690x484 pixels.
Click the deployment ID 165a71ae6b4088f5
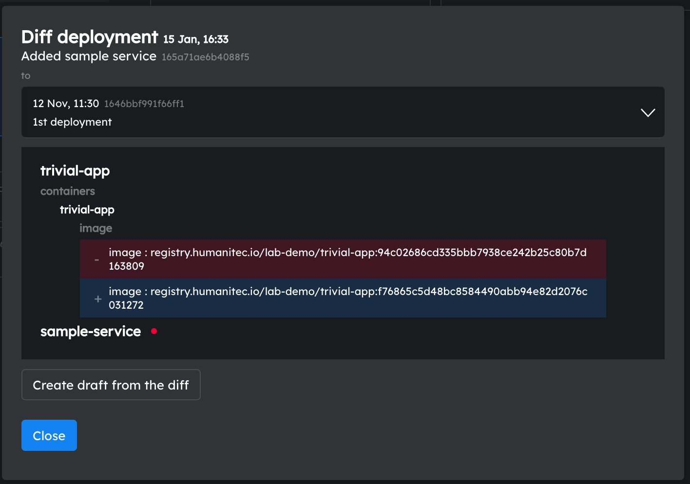pos(206,57)
